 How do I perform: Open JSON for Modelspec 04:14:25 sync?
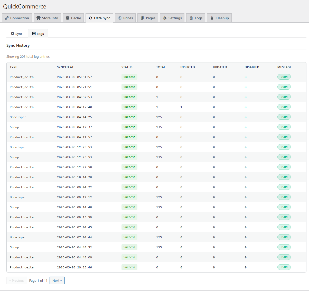284,117
